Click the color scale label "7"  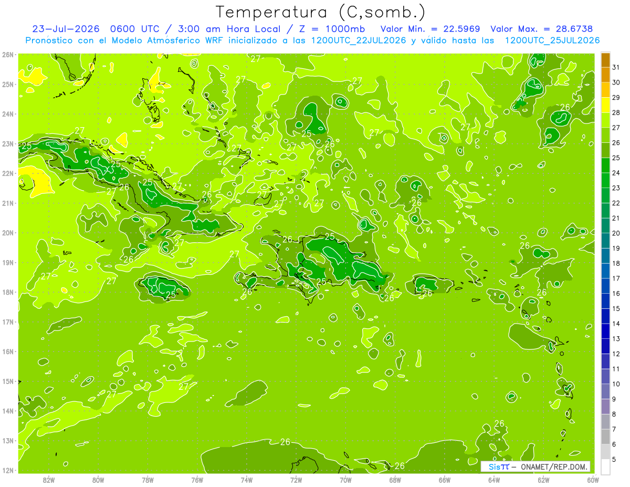pos(615,429)
